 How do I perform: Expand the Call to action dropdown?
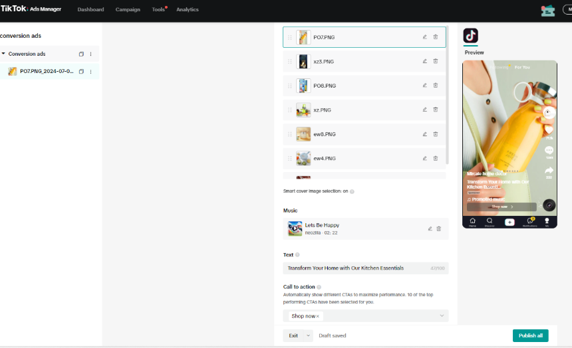[x=442, y=316]
